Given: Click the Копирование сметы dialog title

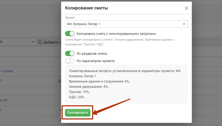Looking at the screenshot, I should click(87, 8).
